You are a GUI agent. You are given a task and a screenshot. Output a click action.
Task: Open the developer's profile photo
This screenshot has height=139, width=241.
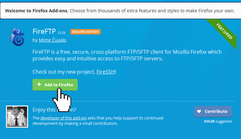pyautogui.click(x=15, y=117)
